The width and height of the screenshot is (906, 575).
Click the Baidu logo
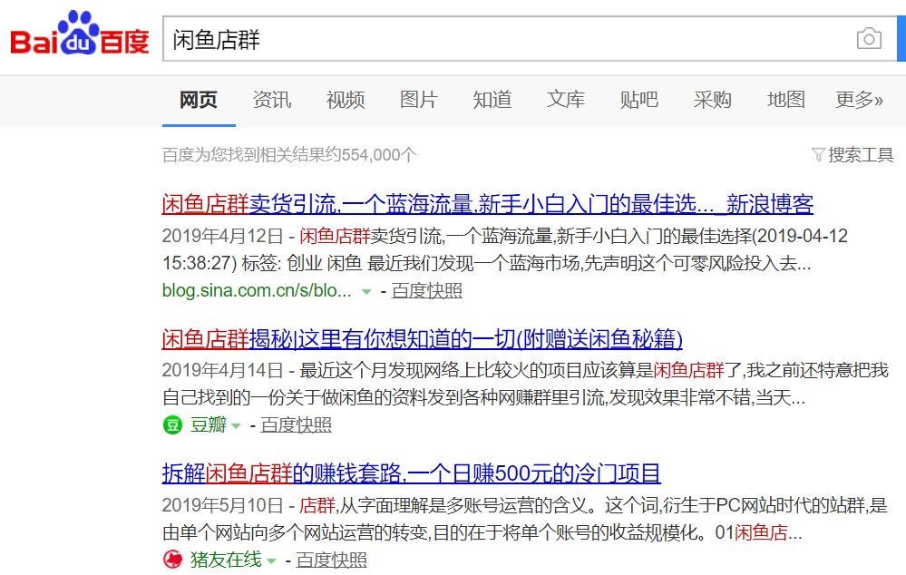point(80,34)
